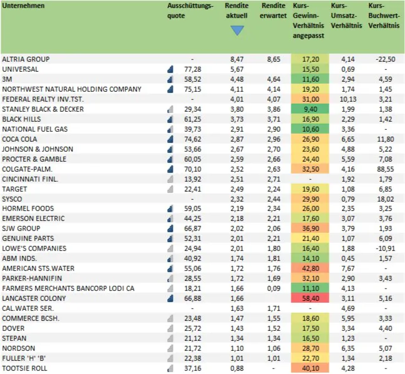405x374 pixels.
Task: Open the ALTRIA GROUP company row
Action: tap(26, 59)
